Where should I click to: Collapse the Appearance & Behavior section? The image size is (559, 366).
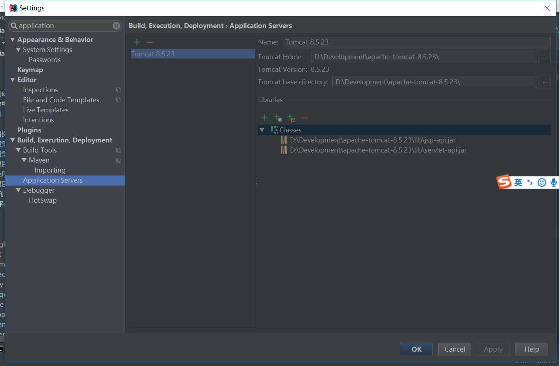pyautogui.click(x=13, y=39)
